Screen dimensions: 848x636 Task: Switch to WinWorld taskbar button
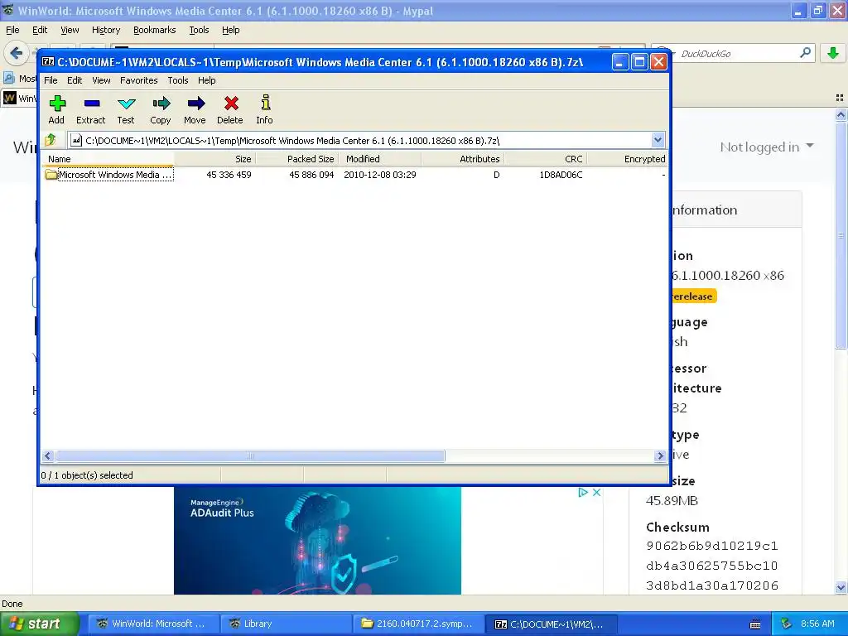153,624
